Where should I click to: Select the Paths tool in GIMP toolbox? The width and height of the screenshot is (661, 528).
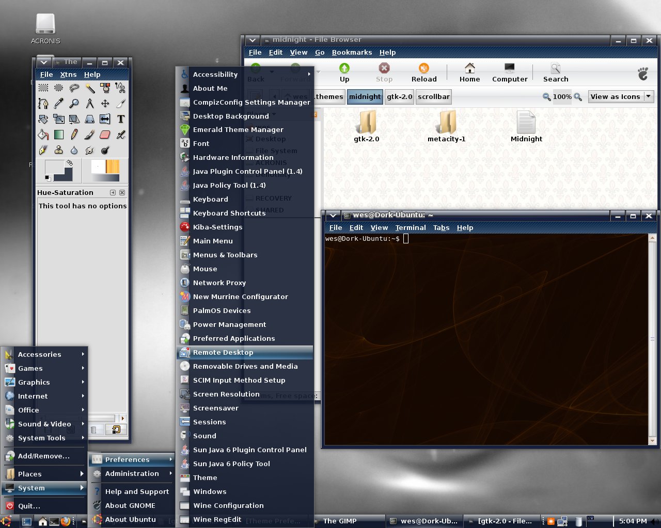point(43,104)
